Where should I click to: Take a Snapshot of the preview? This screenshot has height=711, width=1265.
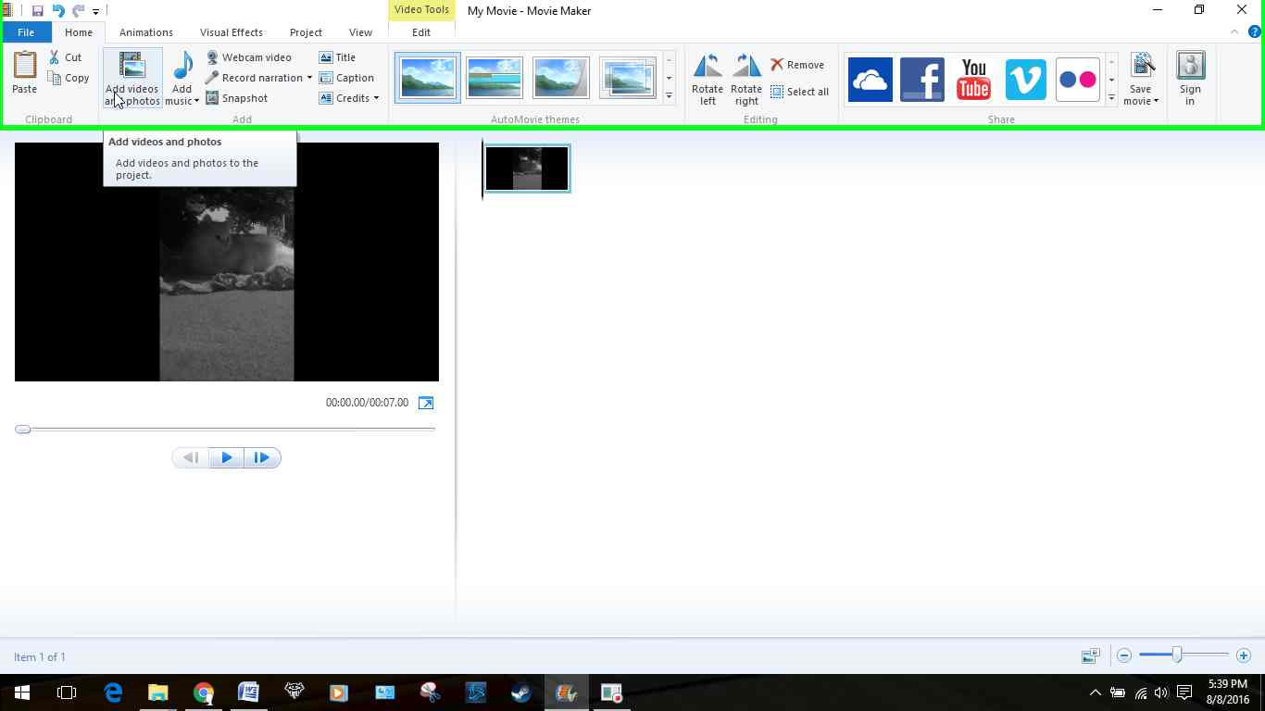coord(236,98)
